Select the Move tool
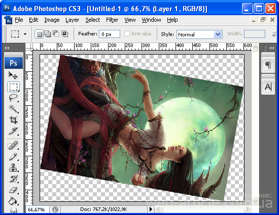 coord(13,75)
